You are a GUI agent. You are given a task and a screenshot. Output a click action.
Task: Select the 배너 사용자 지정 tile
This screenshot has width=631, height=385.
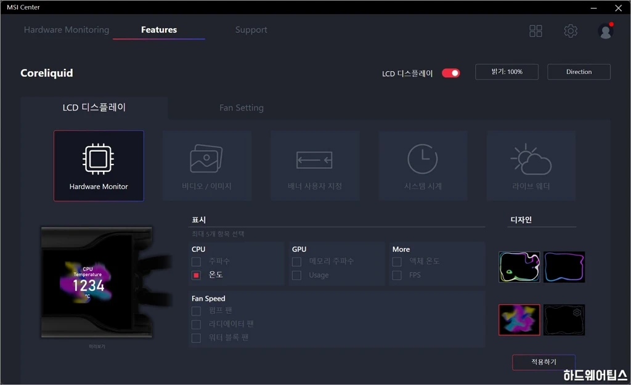click(x=315, y=166)
